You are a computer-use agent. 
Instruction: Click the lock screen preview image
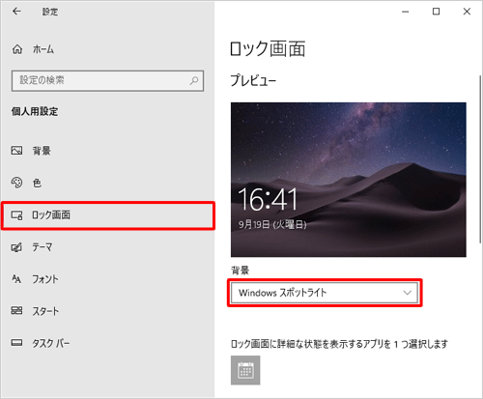pyautogui.click(x=349, y=180)
